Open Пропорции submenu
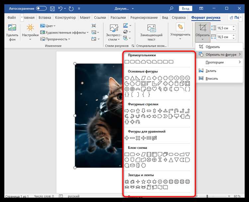Image resolution: width=249 pixels, height=202 pixels. coord(219,62)
